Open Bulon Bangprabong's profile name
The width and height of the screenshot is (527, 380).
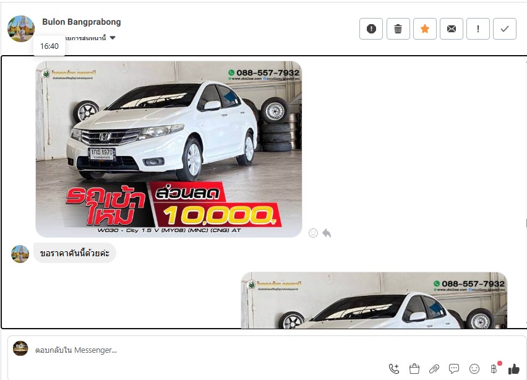[x=82, y=22]
